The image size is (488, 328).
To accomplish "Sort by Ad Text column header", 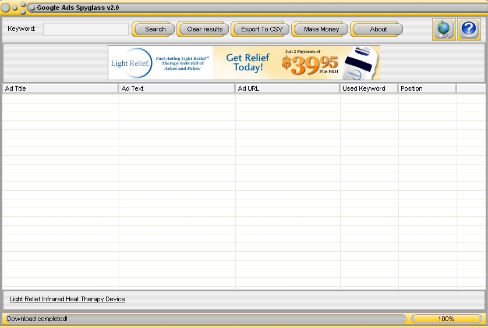I will 177,88.
